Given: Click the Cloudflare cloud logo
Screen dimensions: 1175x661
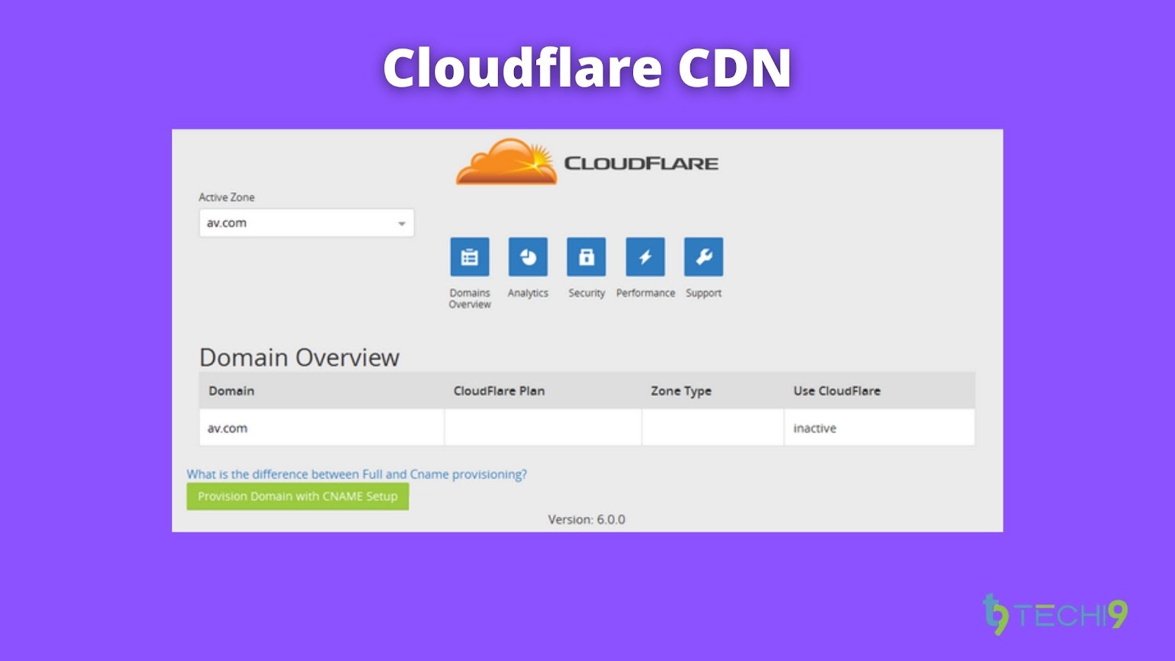Looking at the screenshot, I should (x=507, y=162).
